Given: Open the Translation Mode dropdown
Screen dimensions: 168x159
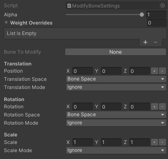Looking at the screenshot, I should pyautogui.click(x=116, y=87).
